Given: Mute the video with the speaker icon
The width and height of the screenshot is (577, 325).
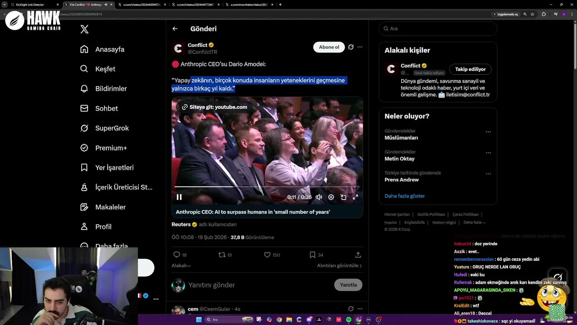Looking at the screenshot, I should coord(319,197).
